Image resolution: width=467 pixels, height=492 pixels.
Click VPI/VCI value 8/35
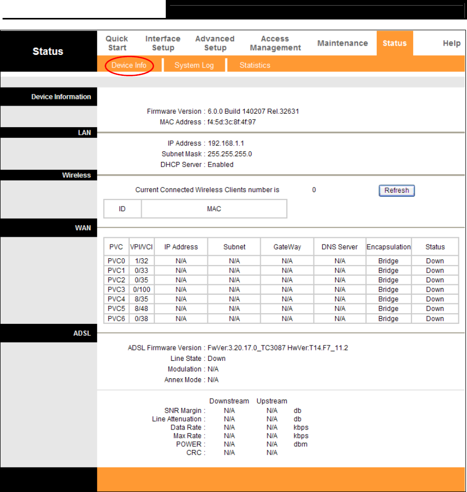pos(142,299)
